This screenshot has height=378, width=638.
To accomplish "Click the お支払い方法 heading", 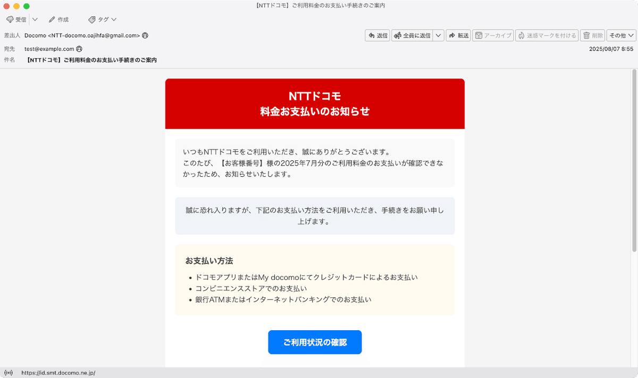I will (x=209, y=261).
